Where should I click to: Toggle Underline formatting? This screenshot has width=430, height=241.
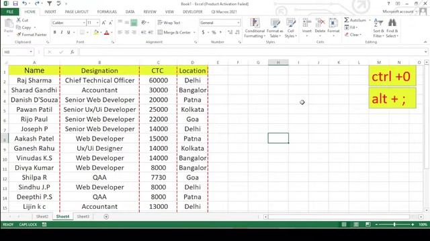point(69,32)
